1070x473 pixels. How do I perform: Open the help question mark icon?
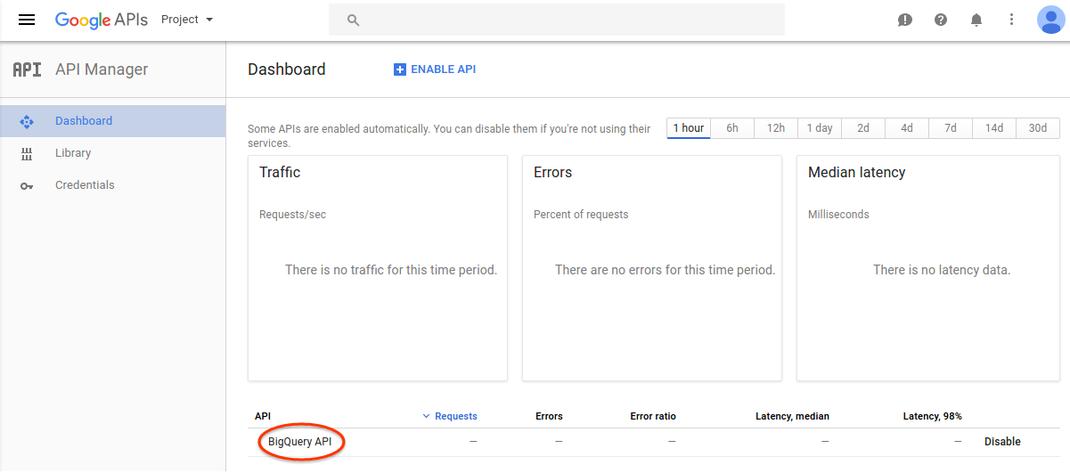941,20
